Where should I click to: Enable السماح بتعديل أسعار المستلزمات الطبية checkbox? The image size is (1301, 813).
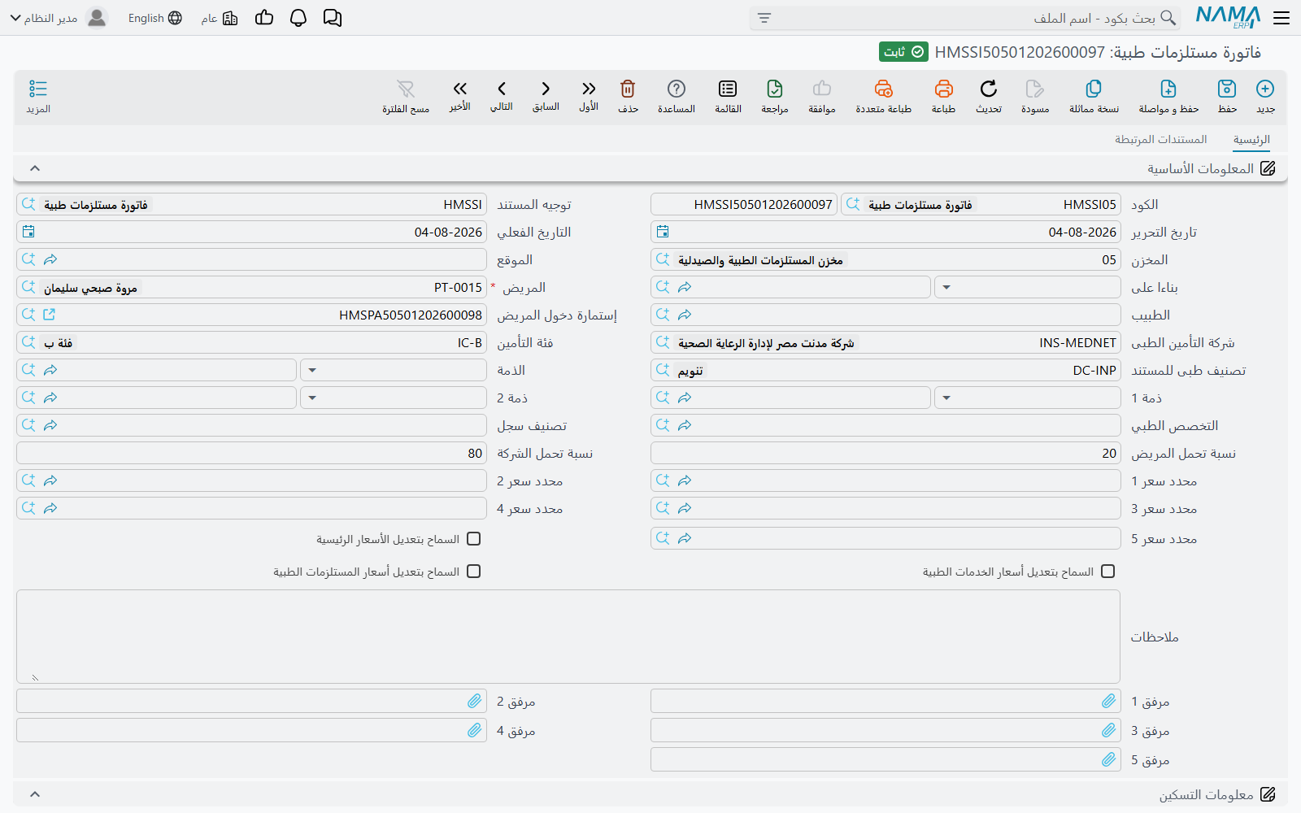point(474,572)
